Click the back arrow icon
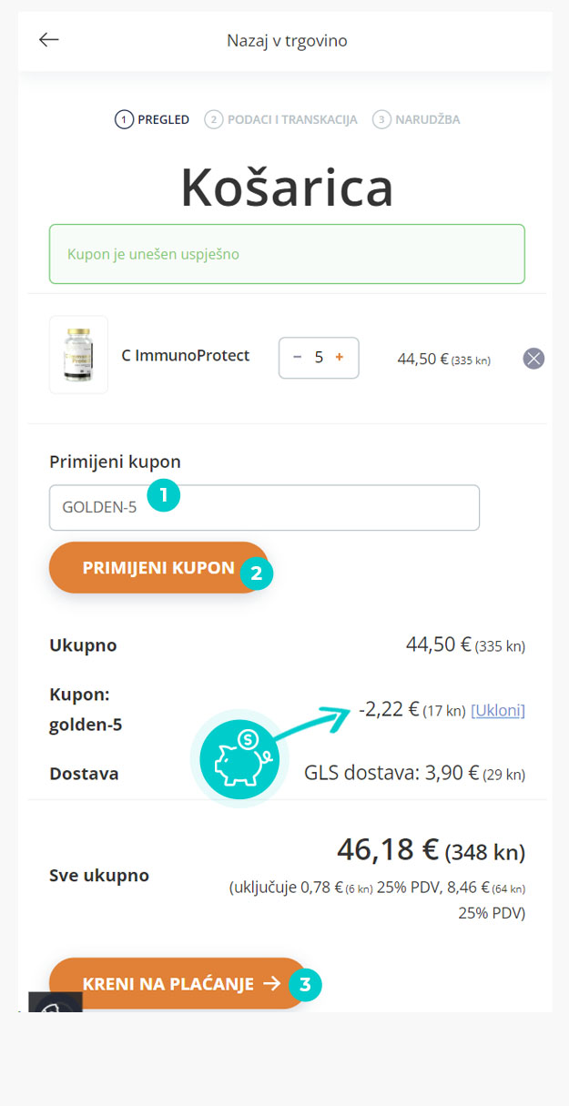This screenshot has width=569, height=1106. coord(48,40)
